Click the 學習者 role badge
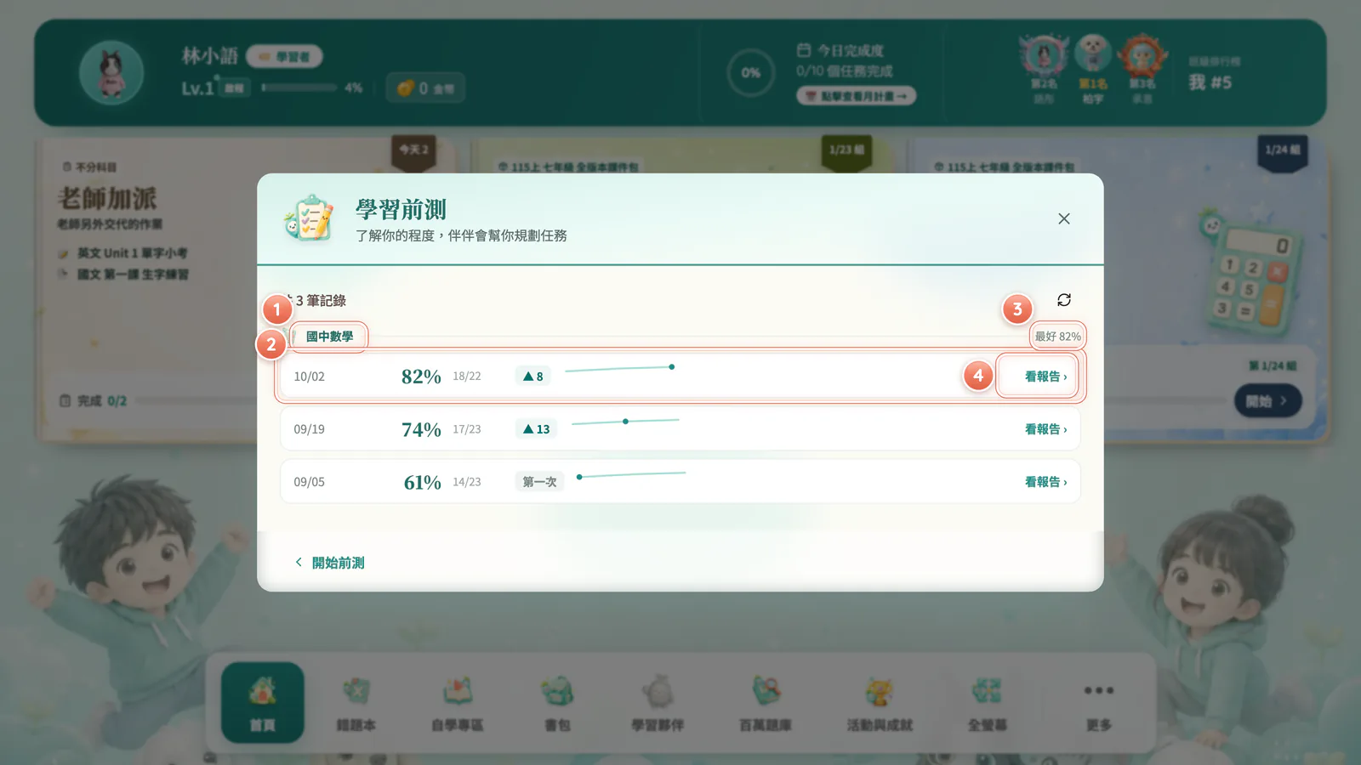Viewport: 1361px width, 765px height. pos(284,56)
